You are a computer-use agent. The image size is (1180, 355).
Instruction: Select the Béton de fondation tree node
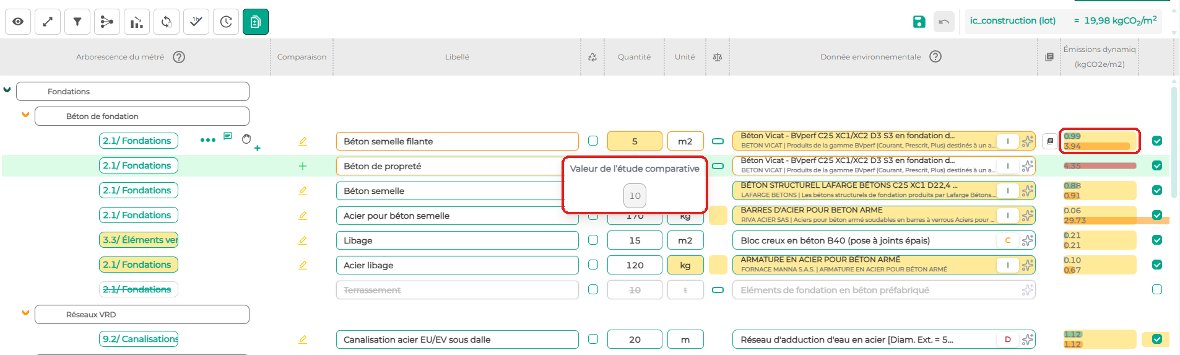(x=142, y=116)
